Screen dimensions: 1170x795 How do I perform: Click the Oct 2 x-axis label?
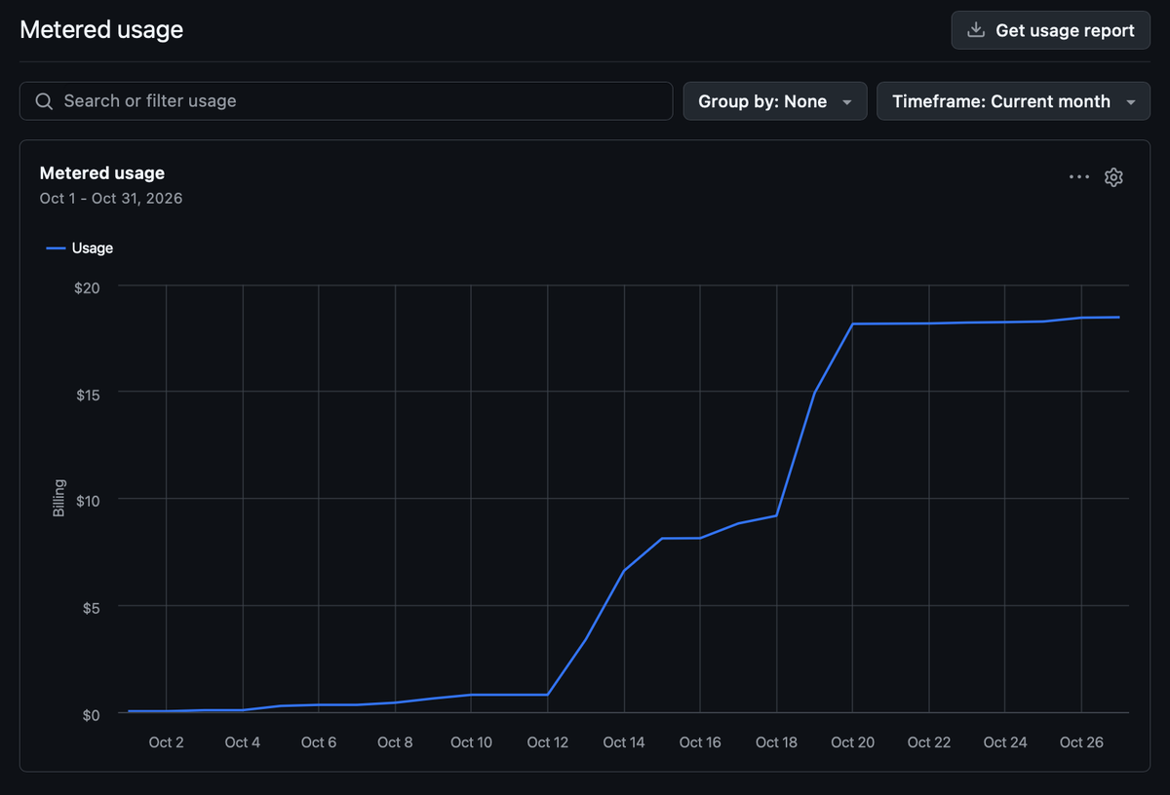click(x=166, y=742)
